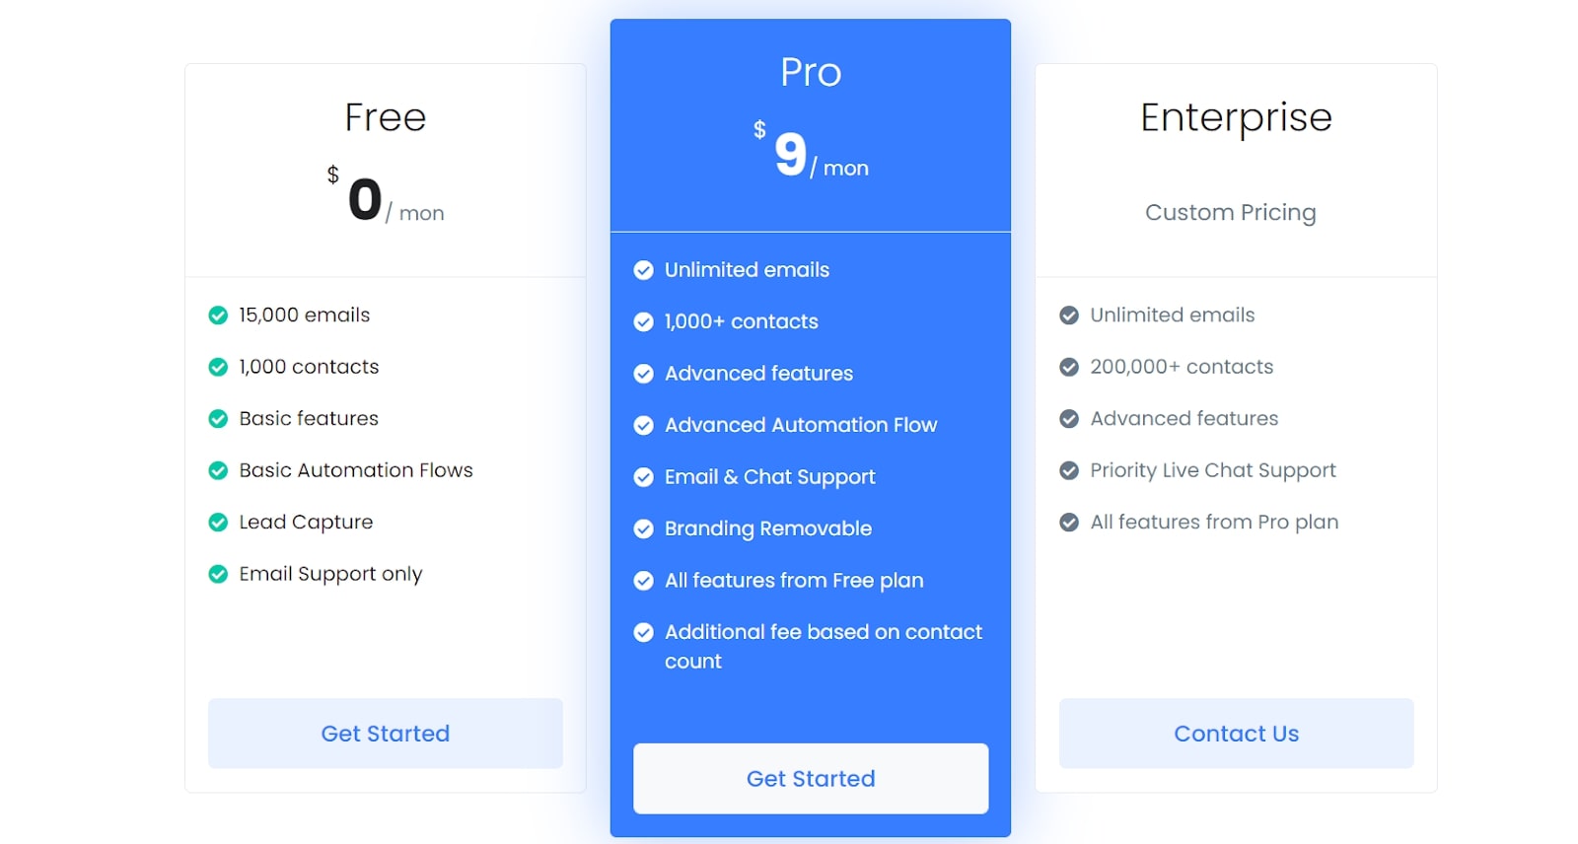Click the Pro plan heading

(x=810, y=72)
